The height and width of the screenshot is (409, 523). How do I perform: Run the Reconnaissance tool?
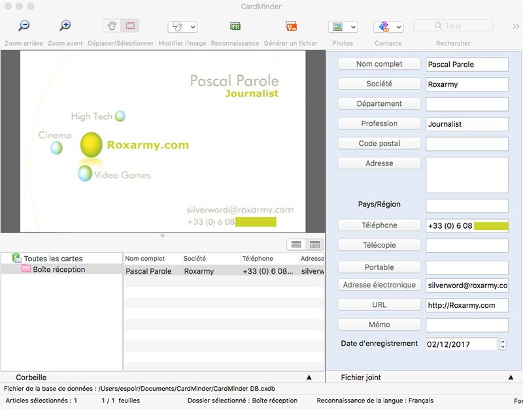click(x=235, y=27)
